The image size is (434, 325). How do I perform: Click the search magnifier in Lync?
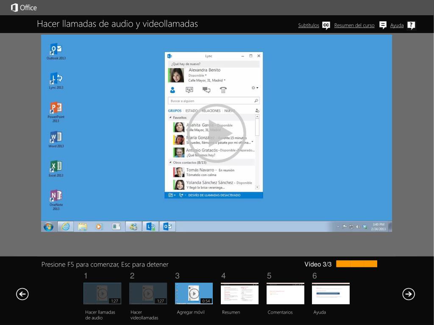(256, 101)
